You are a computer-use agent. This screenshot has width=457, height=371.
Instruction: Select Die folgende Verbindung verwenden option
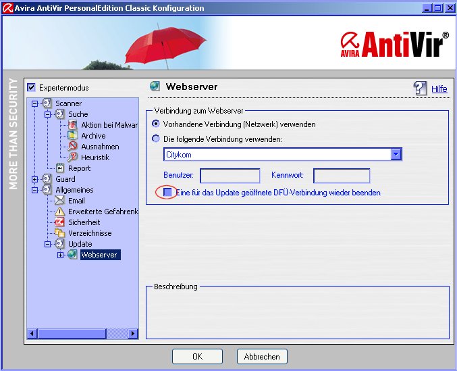pos(156,139)
